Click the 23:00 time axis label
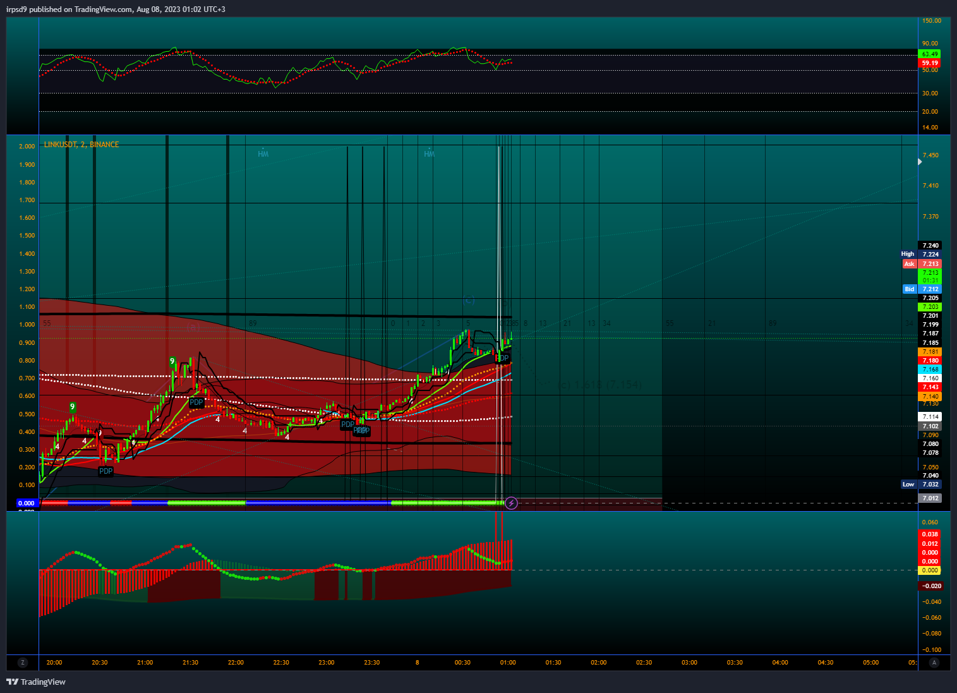The width and height of the screenshot is (957, 693). 327,663
